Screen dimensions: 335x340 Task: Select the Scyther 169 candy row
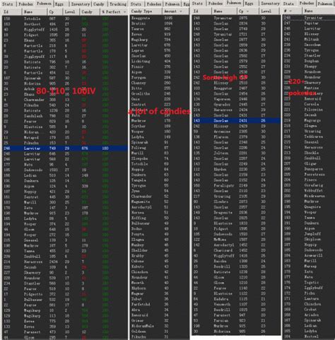click(x=160, y=126)
